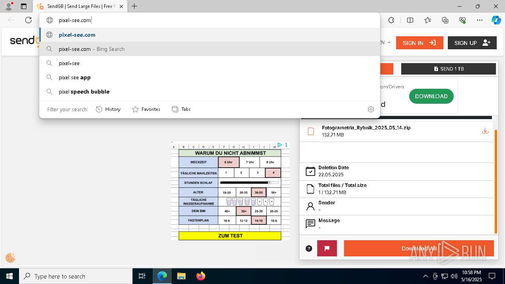Select the pixel see app suggestion
The height and width of the screenshot is (284, 505).
209,77
